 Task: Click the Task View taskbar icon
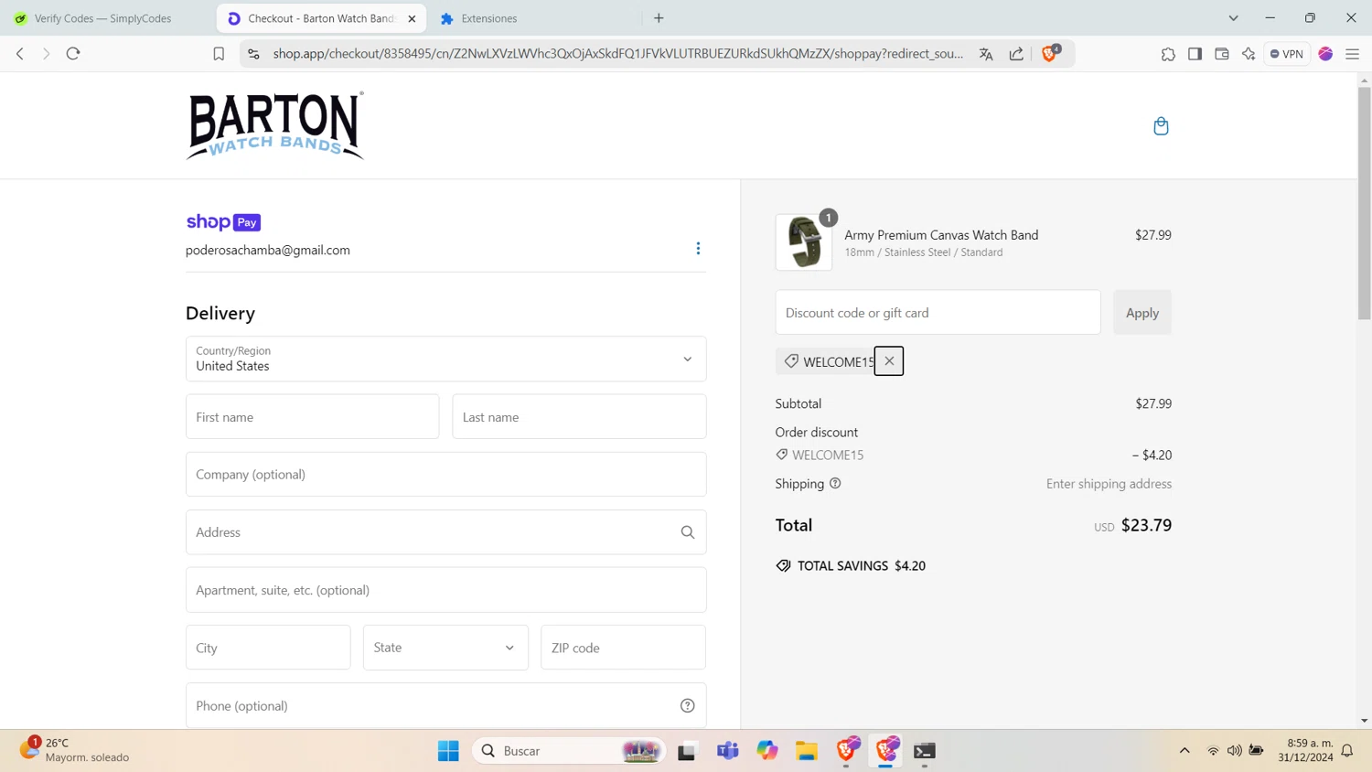[687, 751]
